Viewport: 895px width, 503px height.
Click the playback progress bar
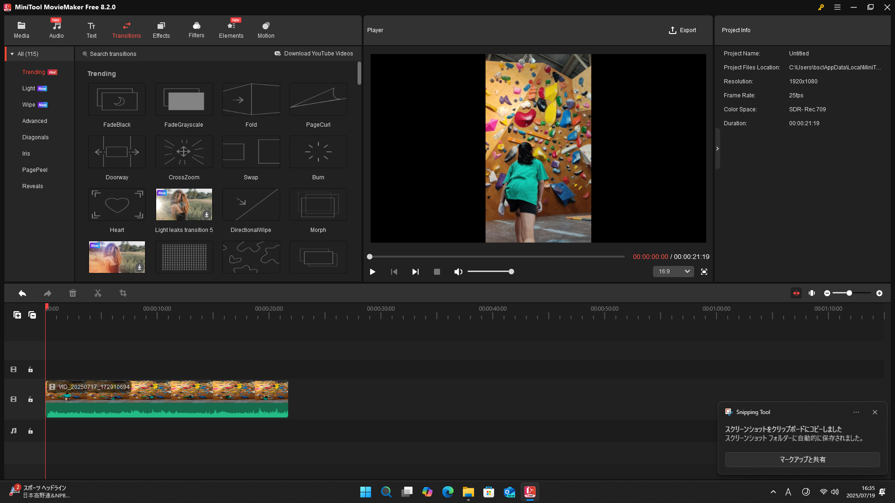point(497,257)
